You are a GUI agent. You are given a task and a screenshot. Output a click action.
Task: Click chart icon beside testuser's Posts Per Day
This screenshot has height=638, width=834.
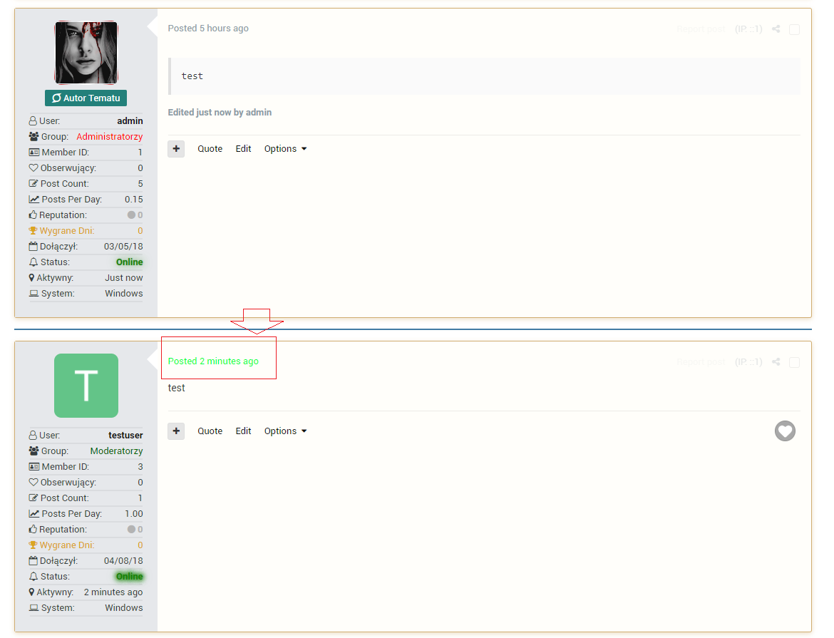34,514
